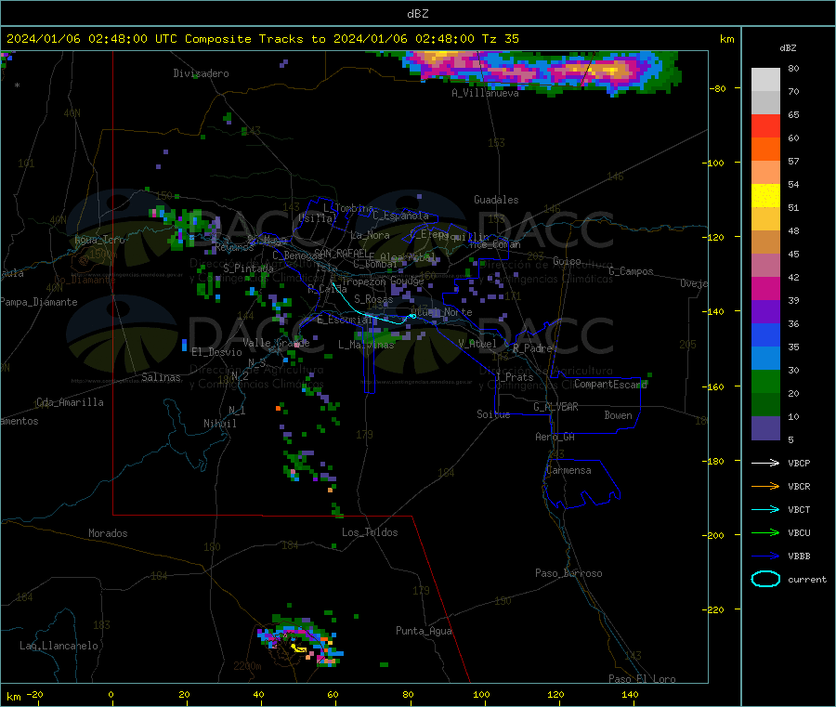Click the G_ALVEAR label
836x707 pixels.
point(555,407)
